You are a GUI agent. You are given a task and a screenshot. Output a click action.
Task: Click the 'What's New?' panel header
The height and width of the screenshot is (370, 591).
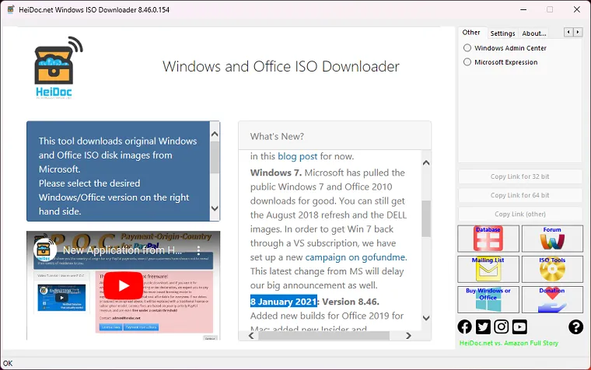(x=334, y=136)
